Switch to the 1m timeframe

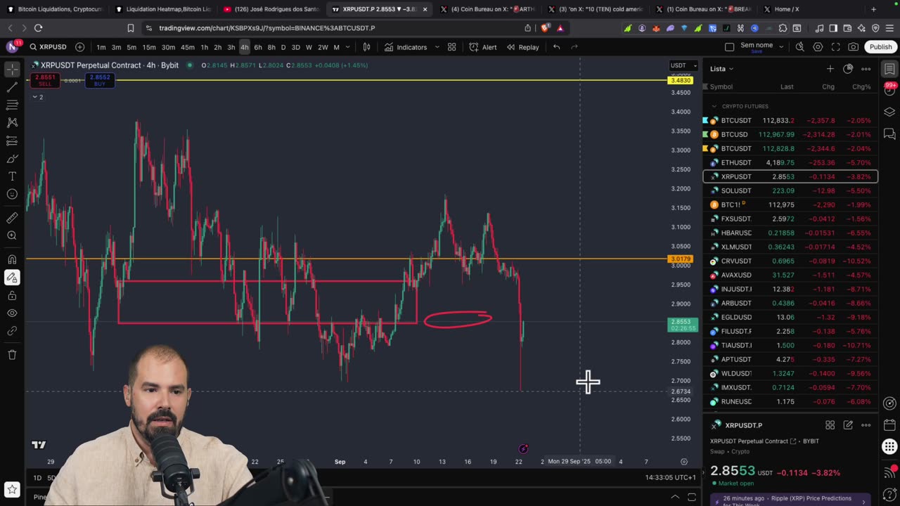click(101, 47)
